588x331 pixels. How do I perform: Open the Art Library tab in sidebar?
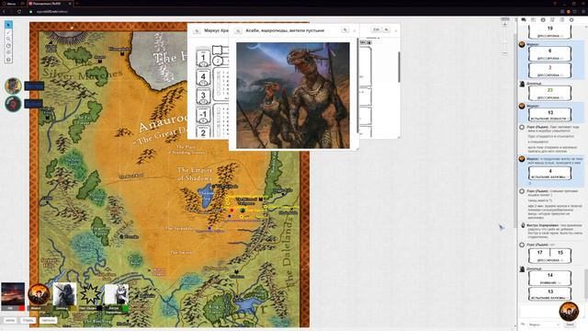(x=533, y=20)
